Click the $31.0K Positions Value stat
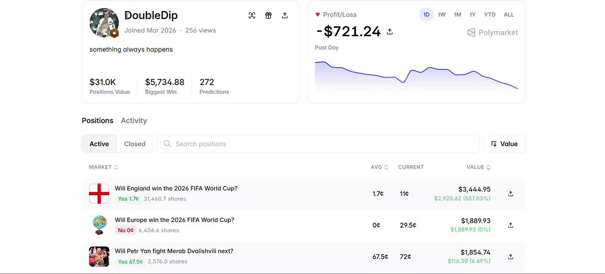Viewport: 605px width, 274px height. 102,82
